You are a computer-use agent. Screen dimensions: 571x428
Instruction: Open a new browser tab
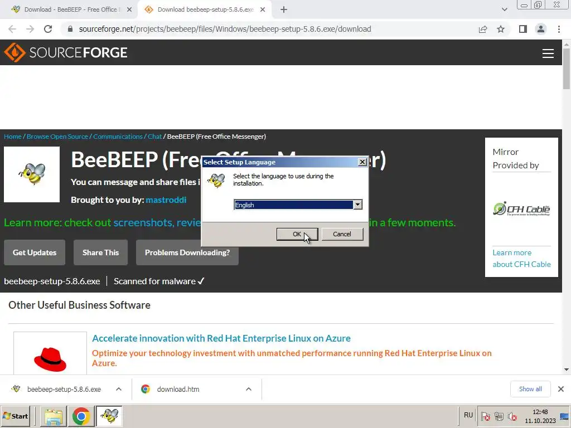pyautogui.click(x=284, y=9)
